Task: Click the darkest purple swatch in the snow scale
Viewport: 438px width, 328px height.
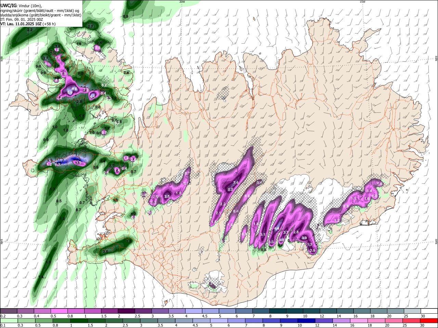Action: [x=126, y=311]
